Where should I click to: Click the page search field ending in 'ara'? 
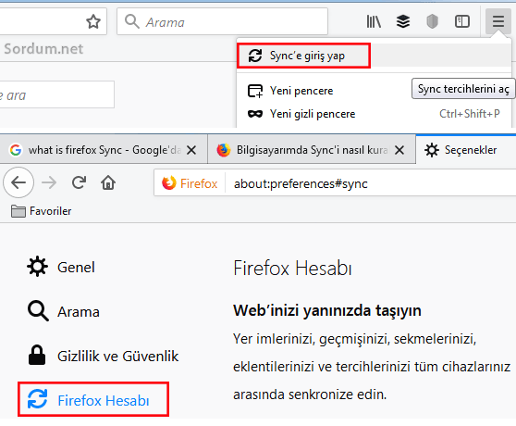[56, 94]
